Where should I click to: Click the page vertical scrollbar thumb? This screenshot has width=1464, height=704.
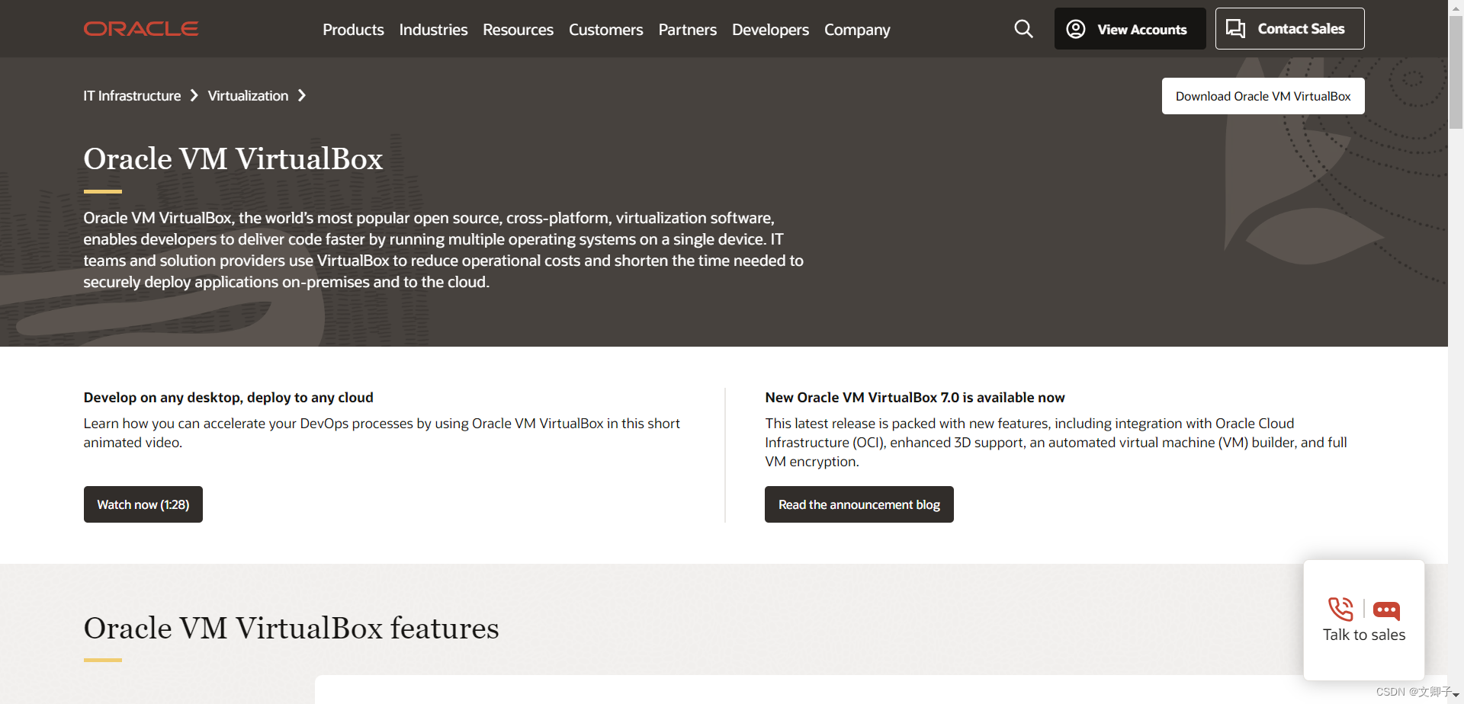[1456, 73]
